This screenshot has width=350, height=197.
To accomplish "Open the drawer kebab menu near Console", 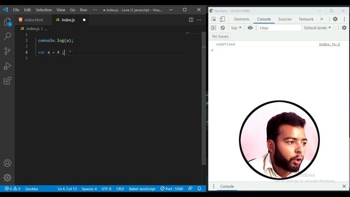I will 214,186.
